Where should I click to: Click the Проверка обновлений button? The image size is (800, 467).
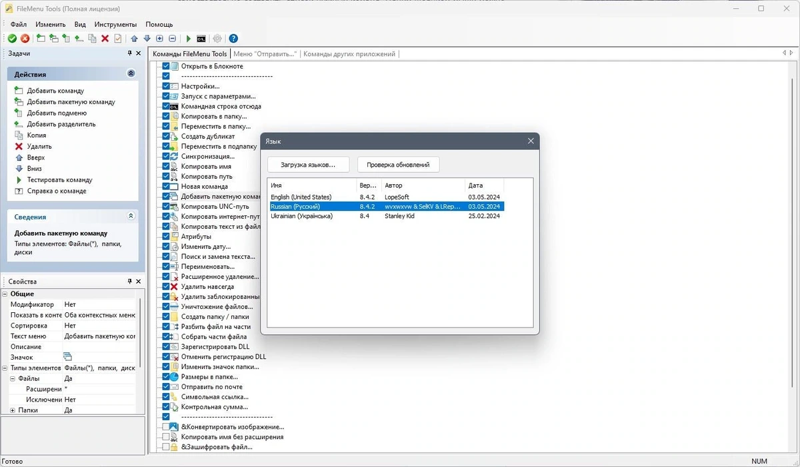399,164
